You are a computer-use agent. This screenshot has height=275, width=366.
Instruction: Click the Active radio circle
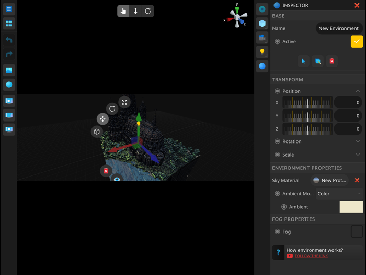(277, 41)
